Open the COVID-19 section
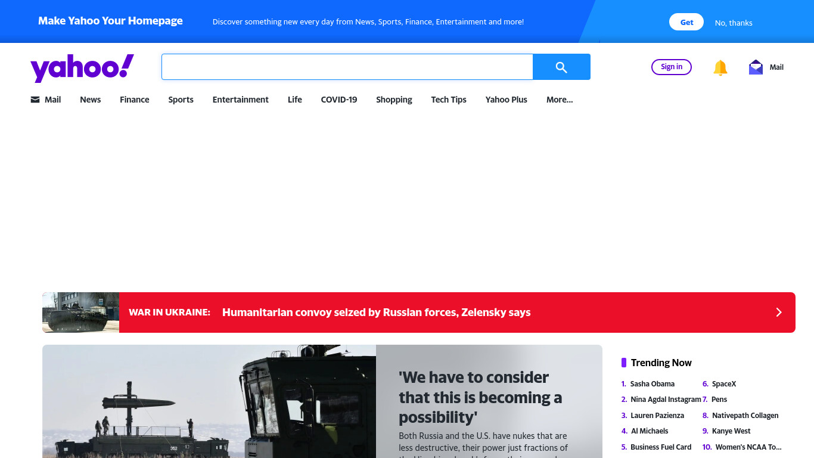Screen dimensions: 814x458 tap(339, 100)
